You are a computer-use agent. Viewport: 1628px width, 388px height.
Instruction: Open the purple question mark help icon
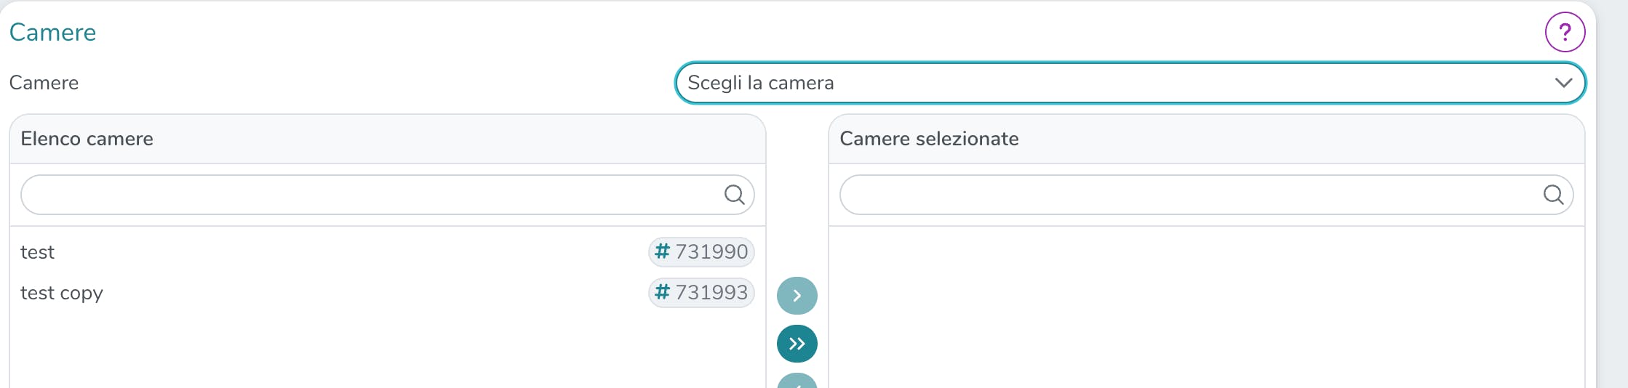click(1565, 32)
